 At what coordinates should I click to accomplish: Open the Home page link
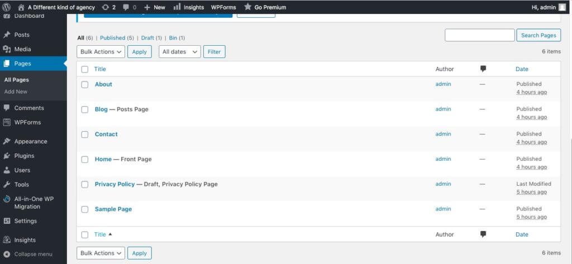click(x=103, y=159)
